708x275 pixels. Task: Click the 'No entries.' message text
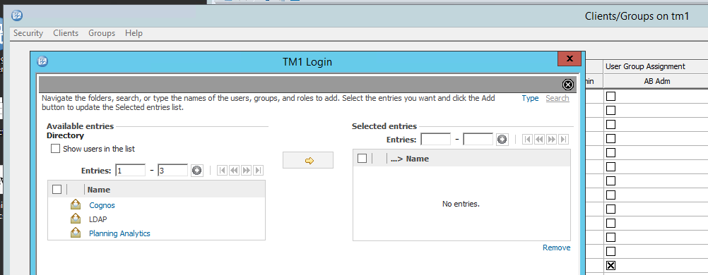click(461, 204)
